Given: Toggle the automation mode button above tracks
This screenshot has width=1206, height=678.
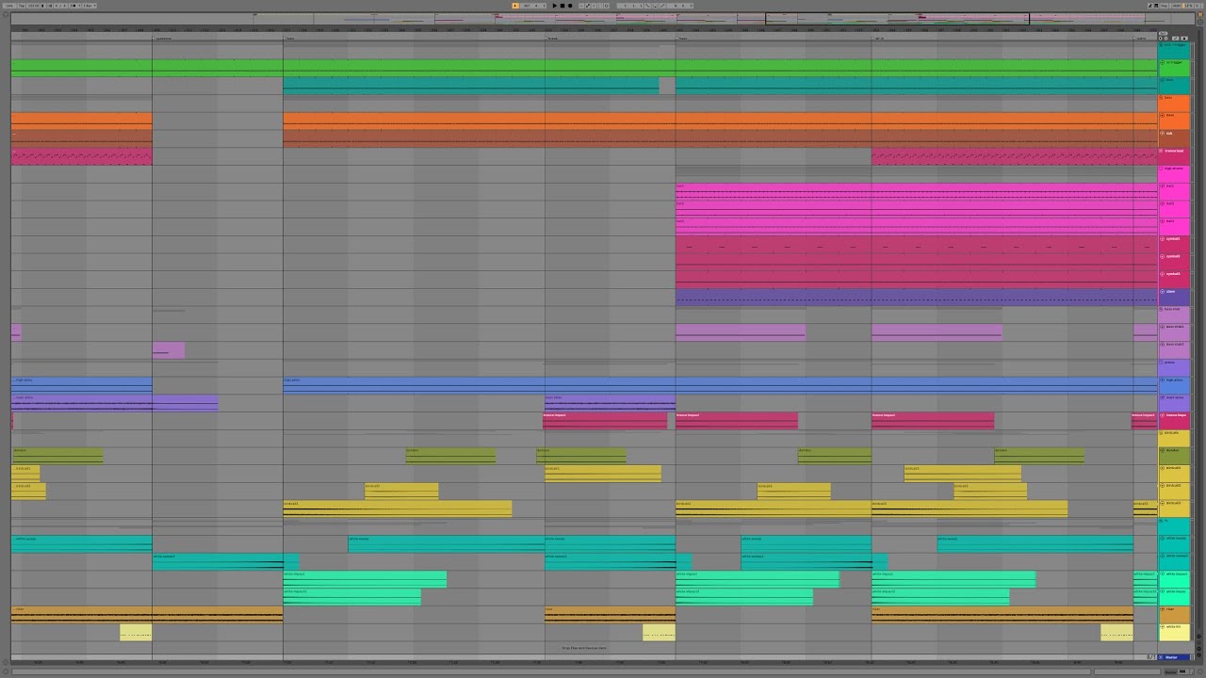Looking at the screenshot, I should [x=1175, y=39].
